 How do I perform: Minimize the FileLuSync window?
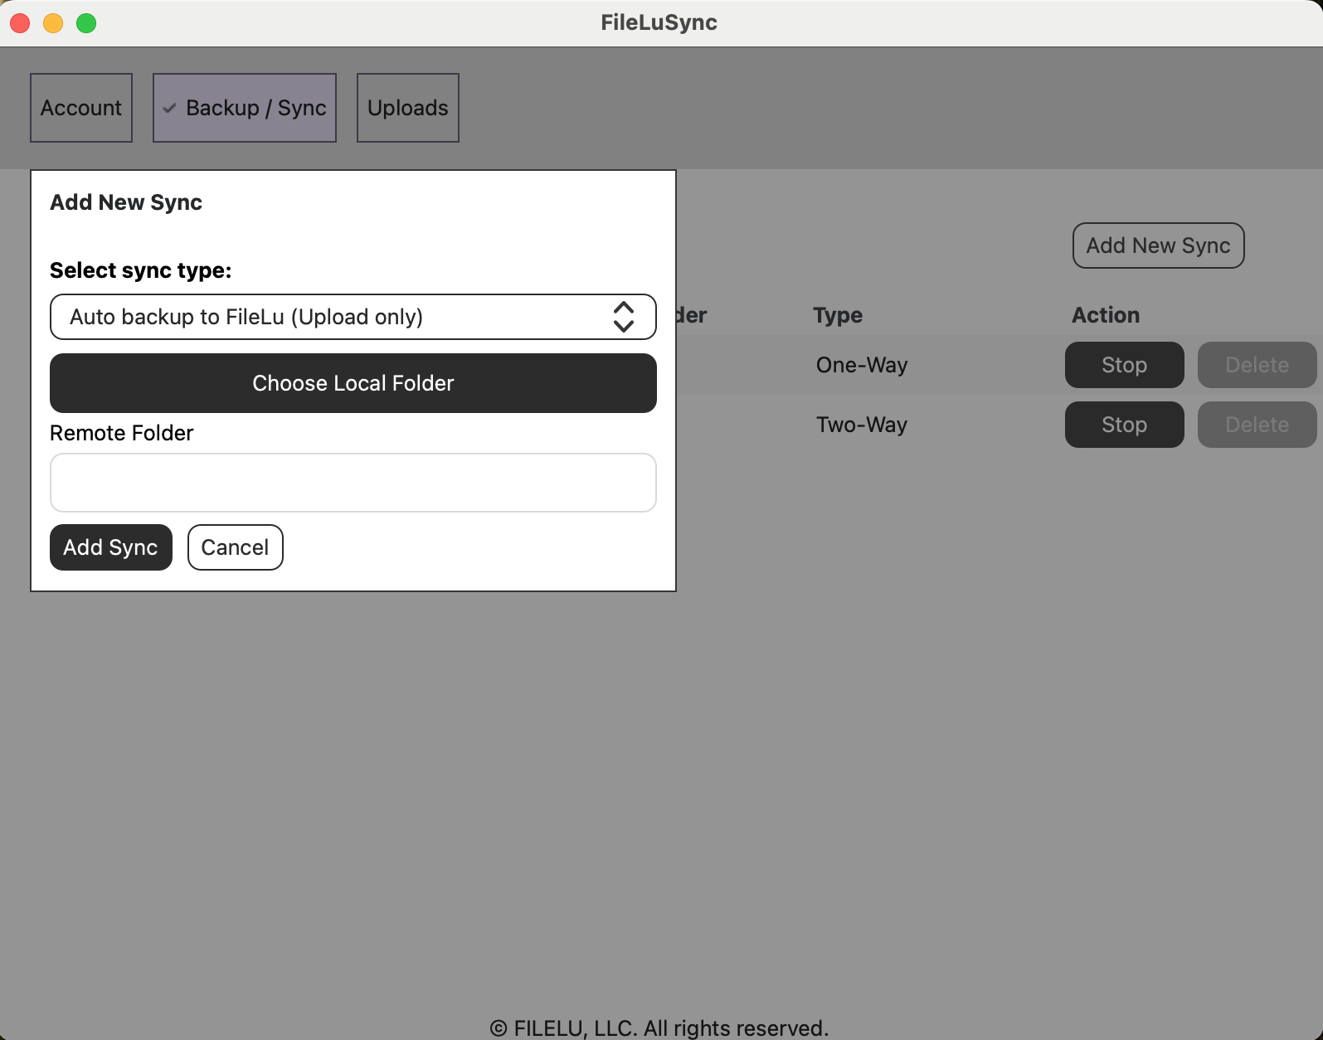(53, 23)
